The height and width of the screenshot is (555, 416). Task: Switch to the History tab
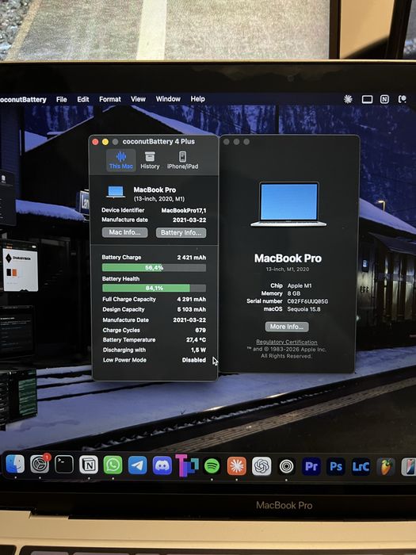[150, 160]
